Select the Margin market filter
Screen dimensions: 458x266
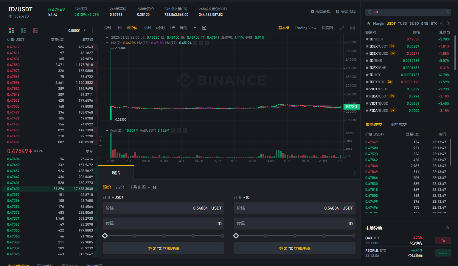(x=378, y=23)
